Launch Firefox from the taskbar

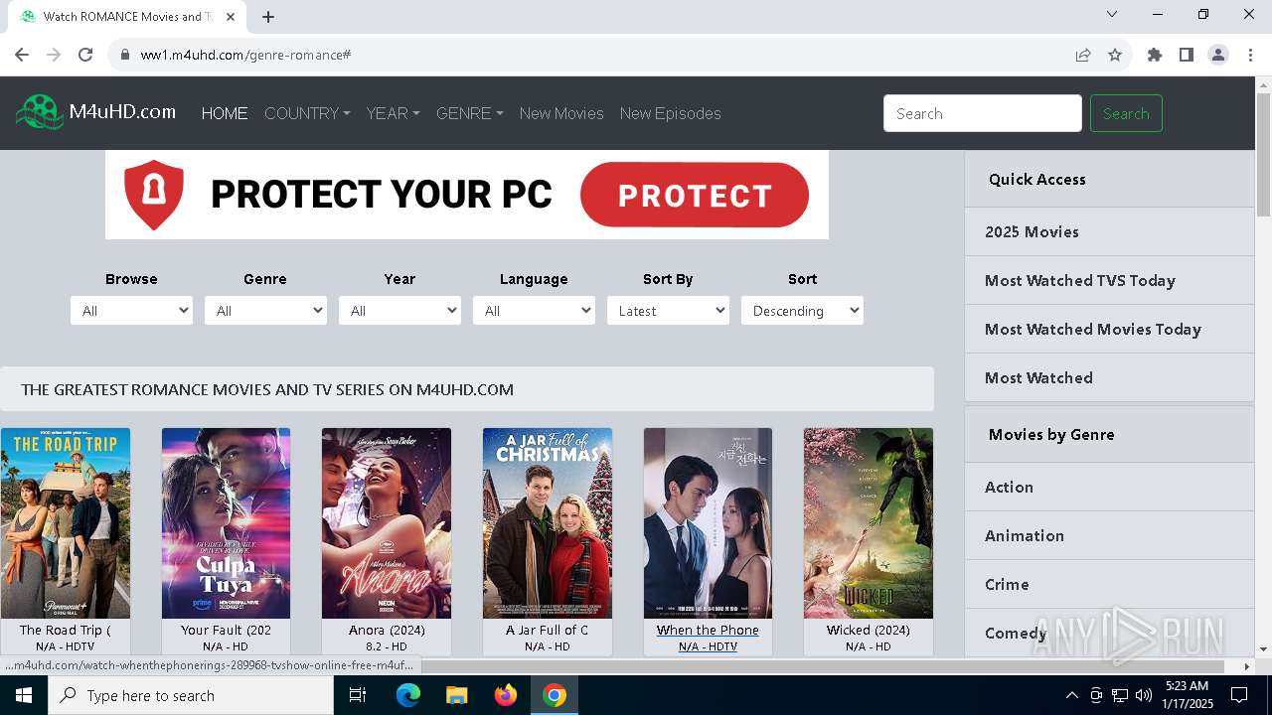tap(506, 695)
